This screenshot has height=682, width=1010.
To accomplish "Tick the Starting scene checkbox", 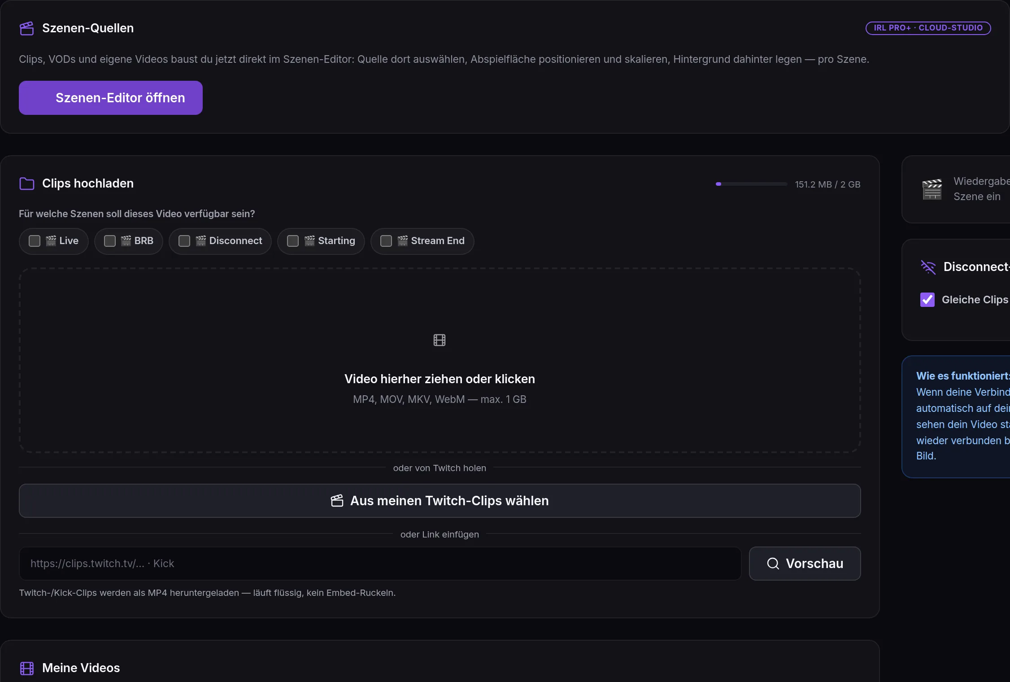I will coord(293,241).
